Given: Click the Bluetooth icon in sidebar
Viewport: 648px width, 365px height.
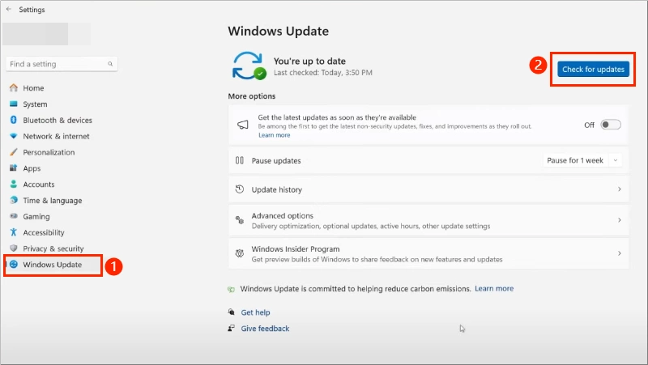Looking at the screenshot, I should coord(14,120).
